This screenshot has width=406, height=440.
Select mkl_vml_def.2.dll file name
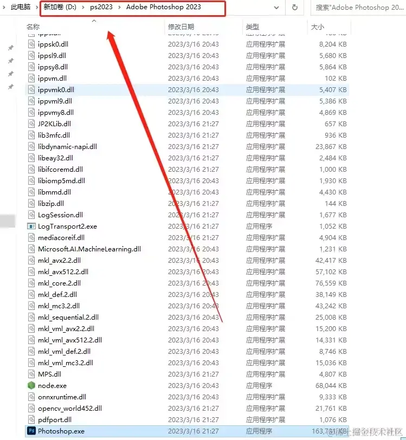(64, 351)
